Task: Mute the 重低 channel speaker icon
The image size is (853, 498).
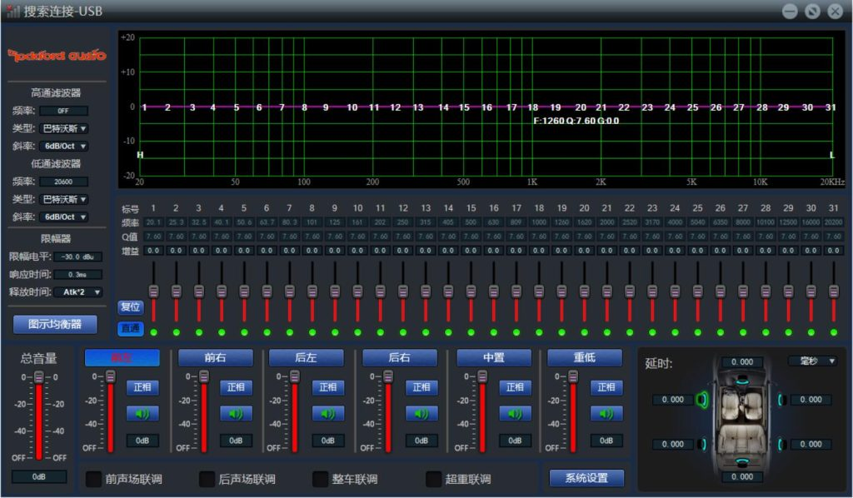Action: pyautogui.click(x=606, y=413)
